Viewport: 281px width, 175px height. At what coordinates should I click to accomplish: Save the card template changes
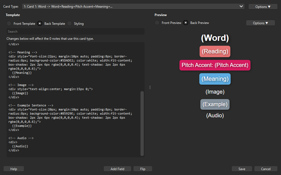click(x=242, y=169)
